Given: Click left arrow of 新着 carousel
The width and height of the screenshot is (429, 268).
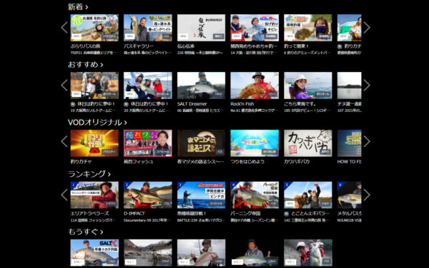Looking at the screenshot, I should [64, 28].
